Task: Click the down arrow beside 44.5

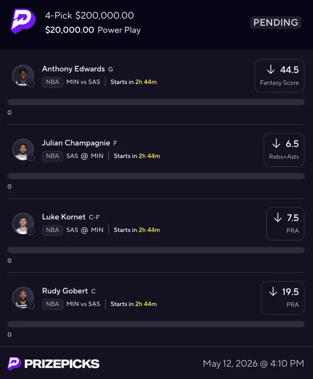Action: pyautogui.click(x=271, y=69)
